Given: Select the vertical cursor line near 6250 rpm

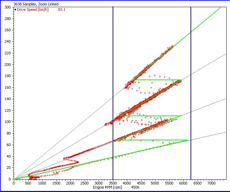Looking at the screenshot, I should (191, 93).
